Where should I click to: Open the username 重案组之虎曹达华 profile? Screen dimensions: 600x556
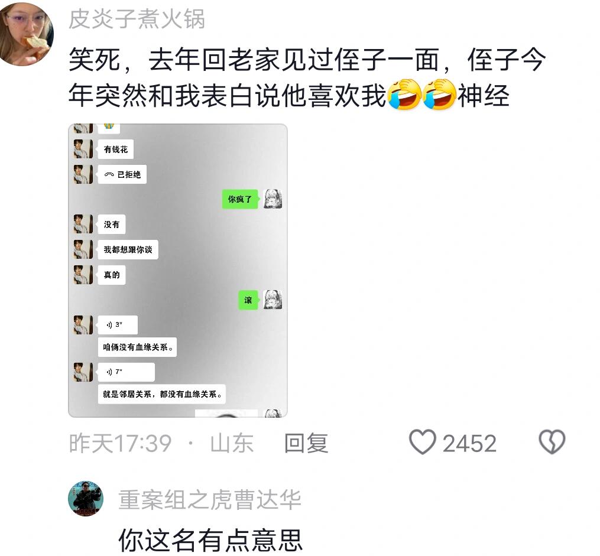coord(210,499)
